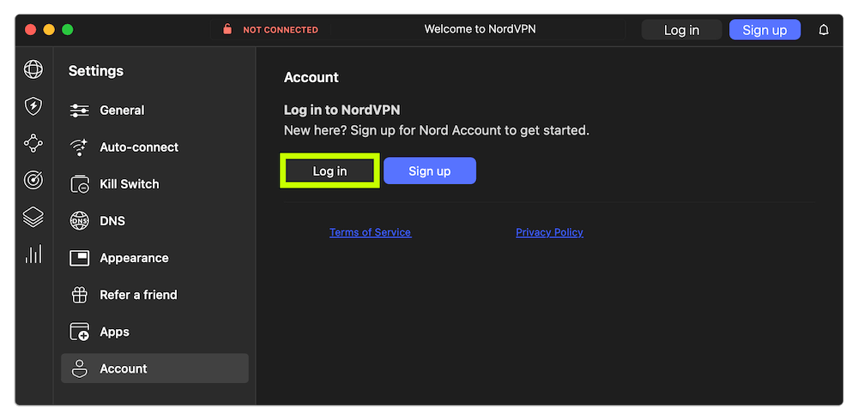Open General settings

[154, 111]
